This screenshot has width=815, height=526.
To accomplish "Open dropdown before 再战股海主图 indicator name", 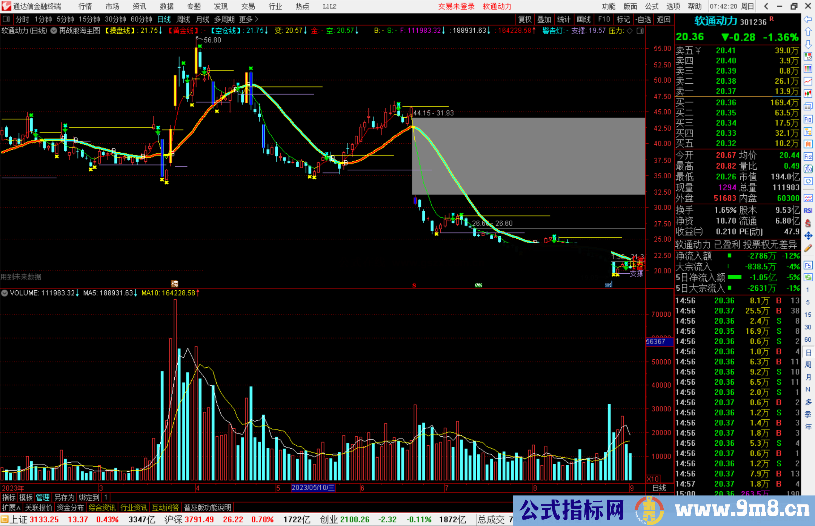I will coord(54,31).
